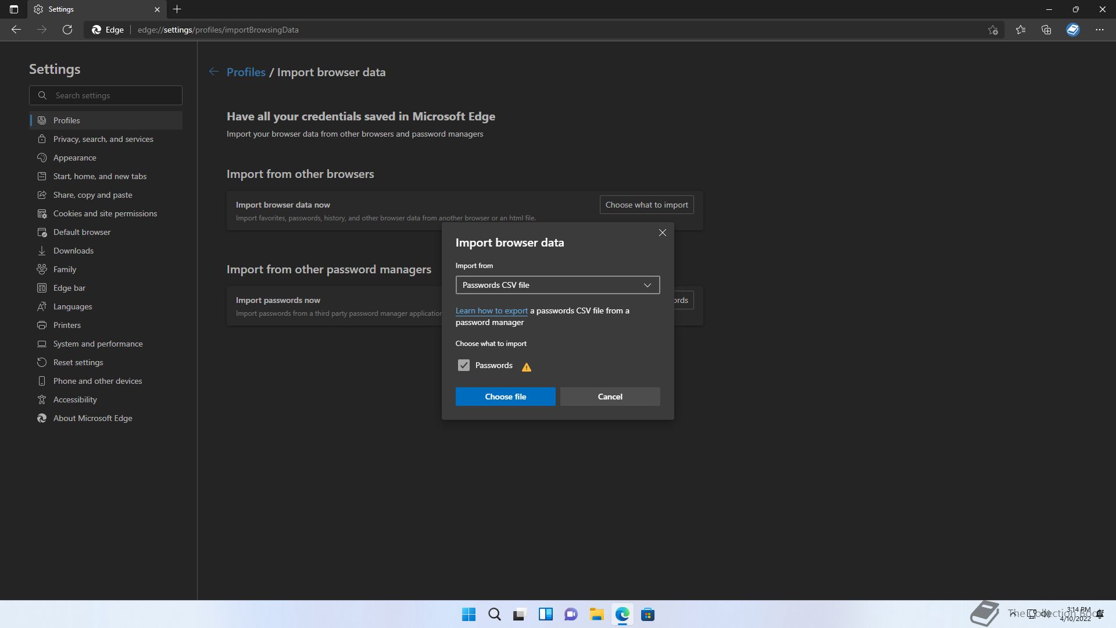Screen dimensions: 1116x628
Task: Open Task View on taskbar
Action: point(520,614)
